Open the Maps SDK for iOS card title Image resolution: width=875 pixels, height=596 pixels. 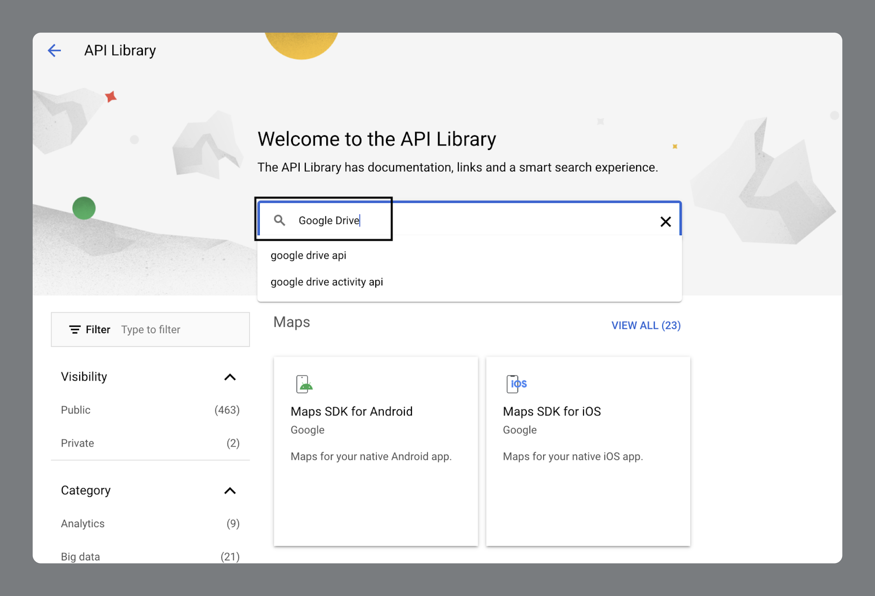coord(552,412)
